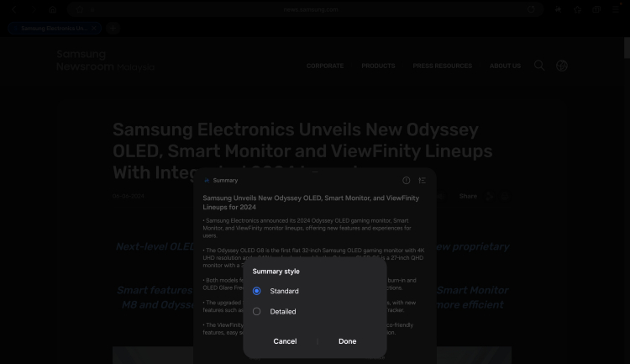
Task: Click the bookmarks star icon in toolbar
Action: [577, 9]
